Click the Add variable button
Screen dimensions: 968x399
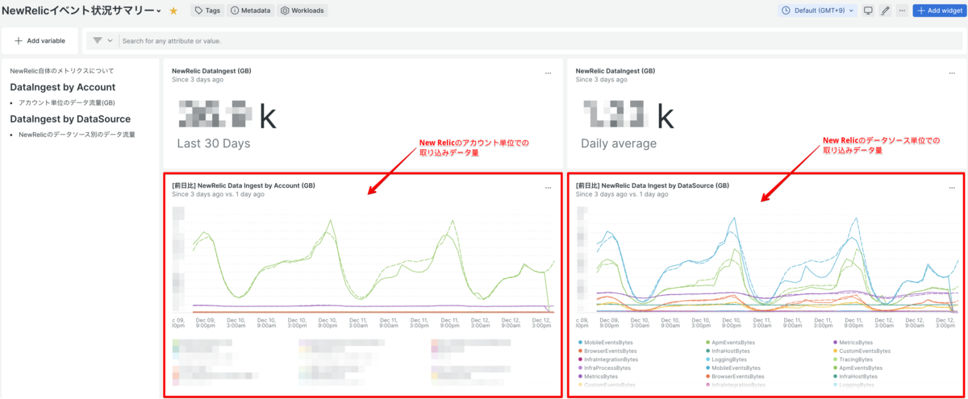(x=40, y=40)
